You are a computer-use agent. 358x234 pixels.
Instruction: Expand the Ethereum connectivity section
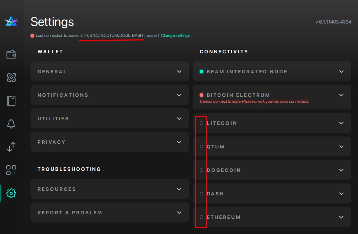coord(341,217)
